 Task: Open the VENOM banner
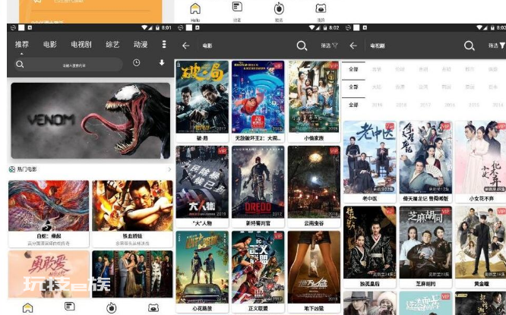90,121
